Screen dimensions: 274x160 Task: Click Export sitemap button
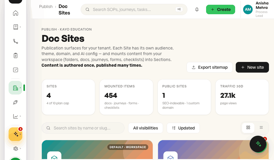[x=210, y=67]
